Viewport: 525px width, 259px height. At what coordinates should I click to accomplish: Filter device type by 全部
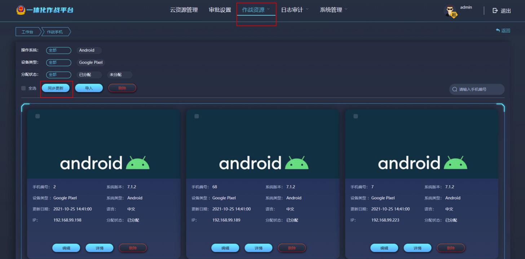click(58, 63)
